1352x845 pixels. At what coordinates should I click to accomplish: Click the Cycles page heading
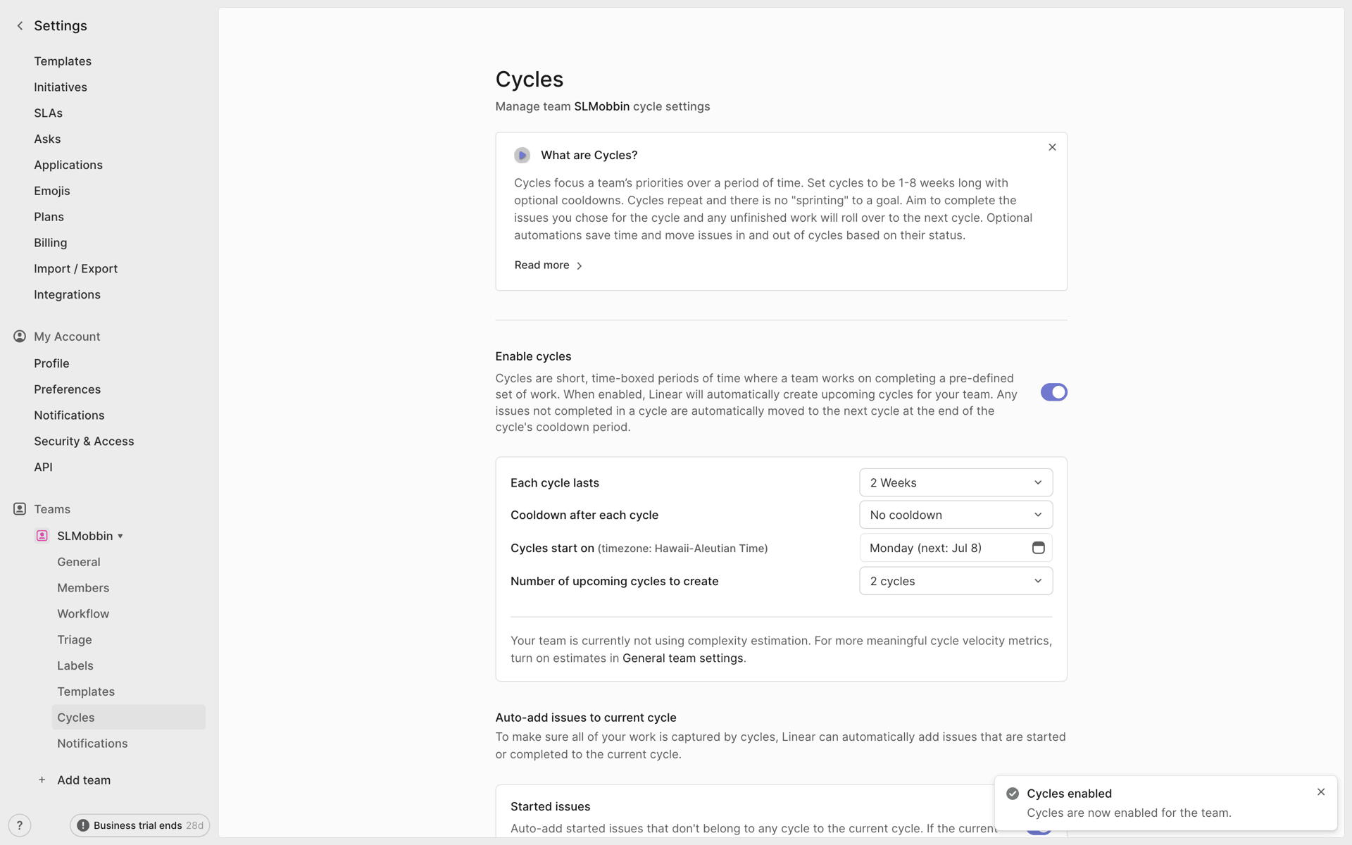click(530, 80)
